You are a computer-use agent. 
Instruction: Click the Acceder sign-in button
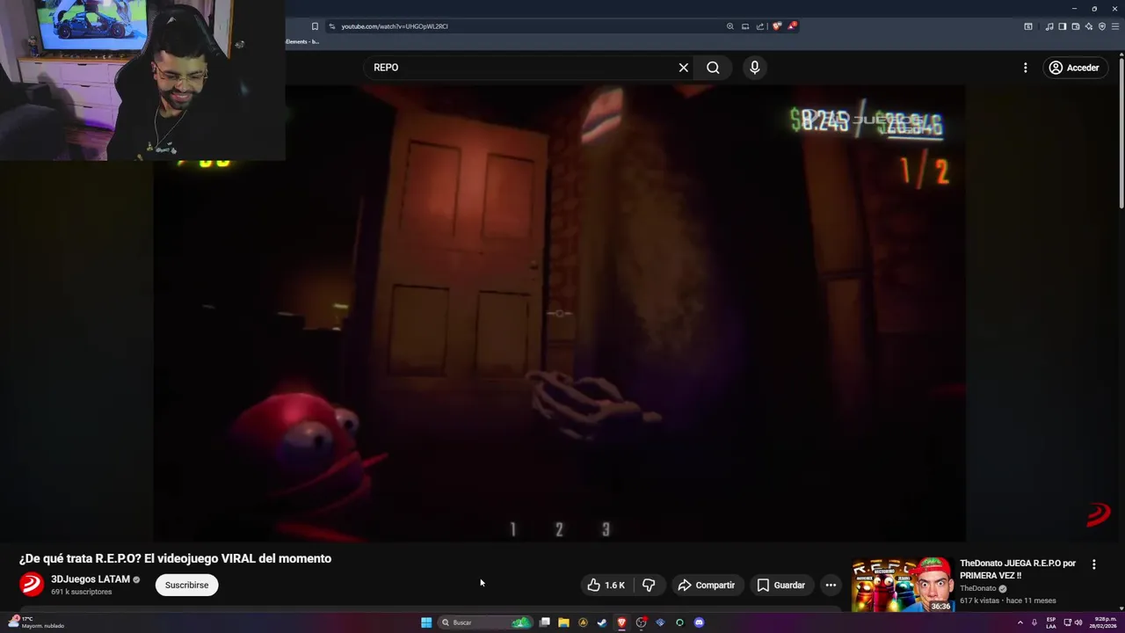point(1074,68)
